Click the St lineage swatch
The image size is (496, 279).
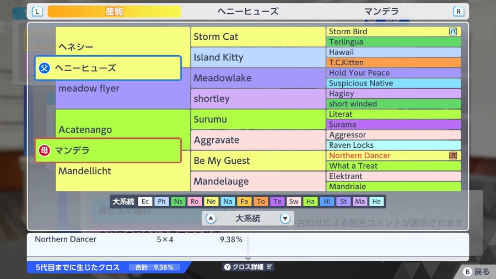click(343, 201)
